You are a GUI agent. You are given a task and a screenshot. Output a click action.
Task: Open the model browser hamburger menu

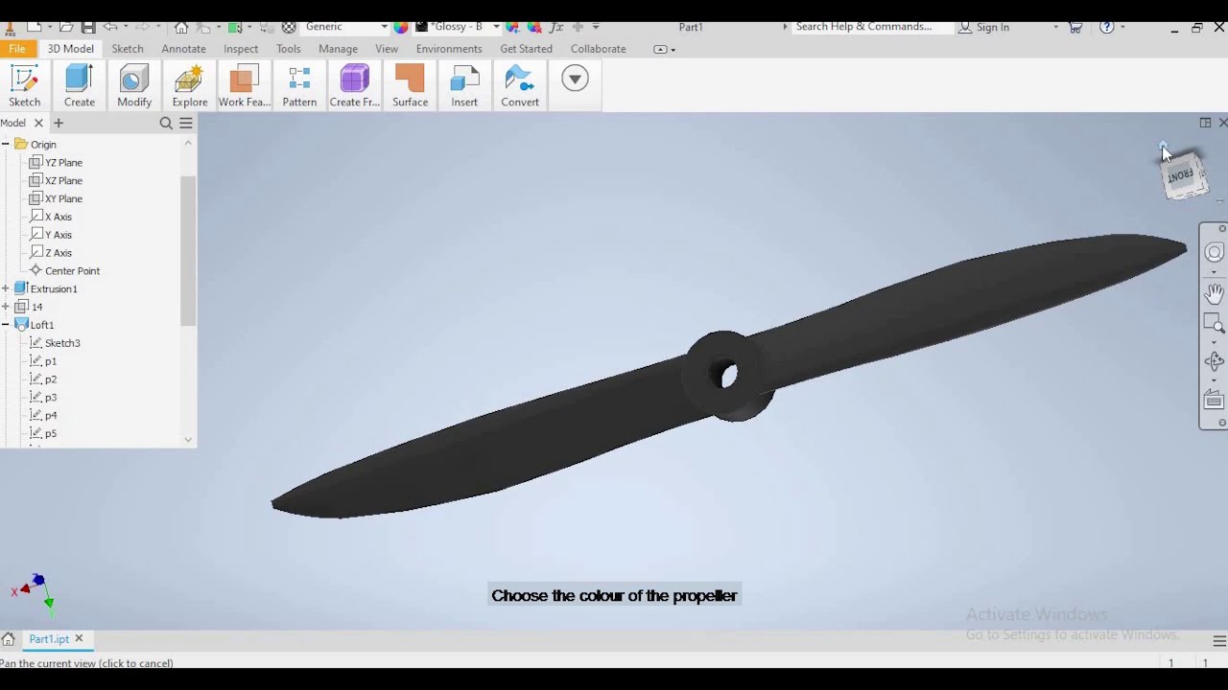(x=186, y=123)
